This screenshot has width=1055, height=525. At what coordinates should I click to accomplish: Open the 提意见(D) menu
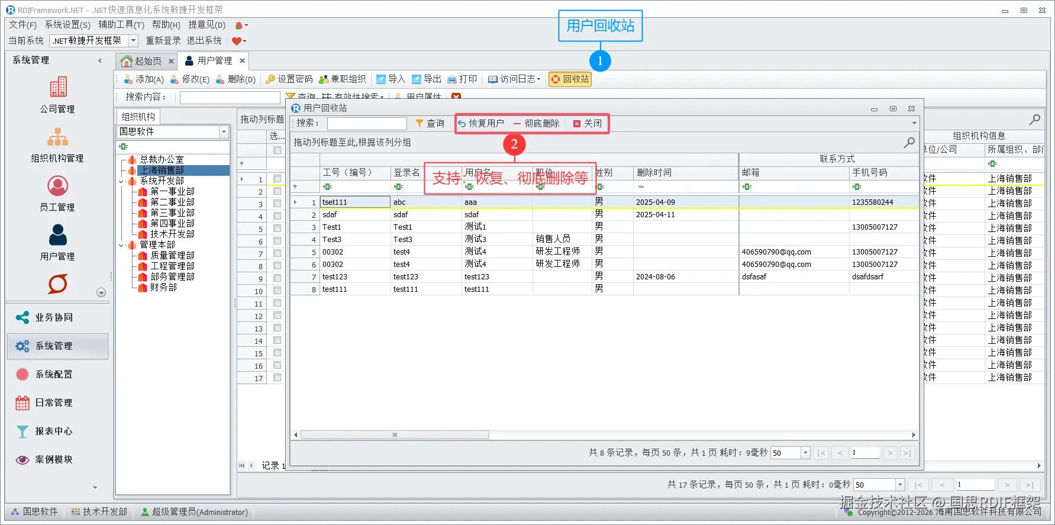click(x=207, y=25)
